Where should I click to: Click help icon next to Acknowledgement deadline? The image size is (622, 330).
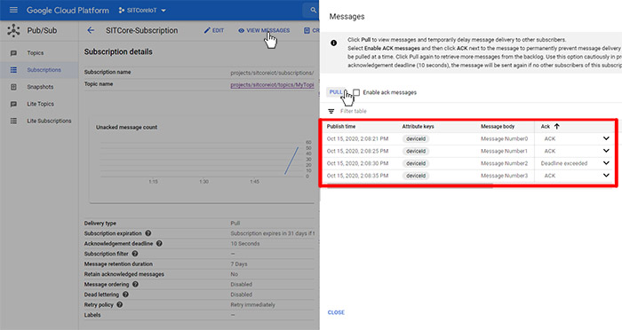[x=159, y=244]
